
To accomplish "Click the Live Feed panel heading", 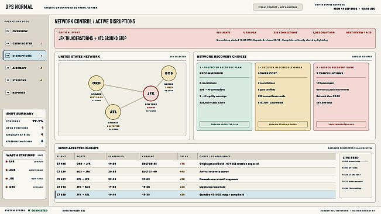I will (351, 158).
